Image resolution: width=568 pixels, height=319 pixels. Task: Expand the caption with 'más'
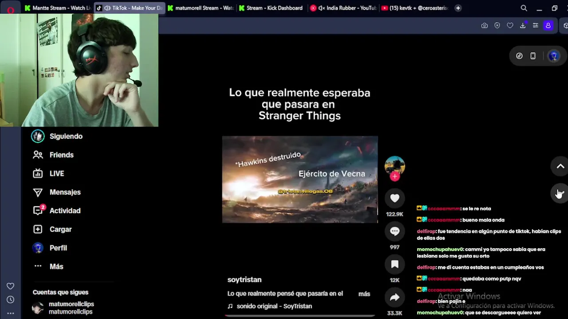tap(364, 294)
